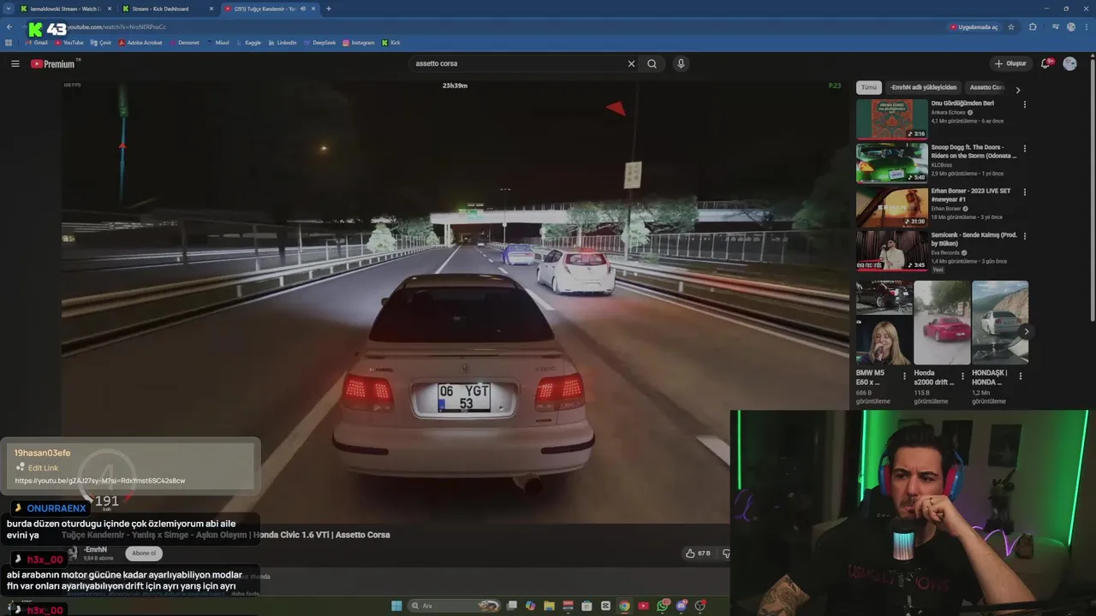Click the youtu.be link in Edit Link overlay
The height and width of the screenshot is (616, 1096).
100,481
